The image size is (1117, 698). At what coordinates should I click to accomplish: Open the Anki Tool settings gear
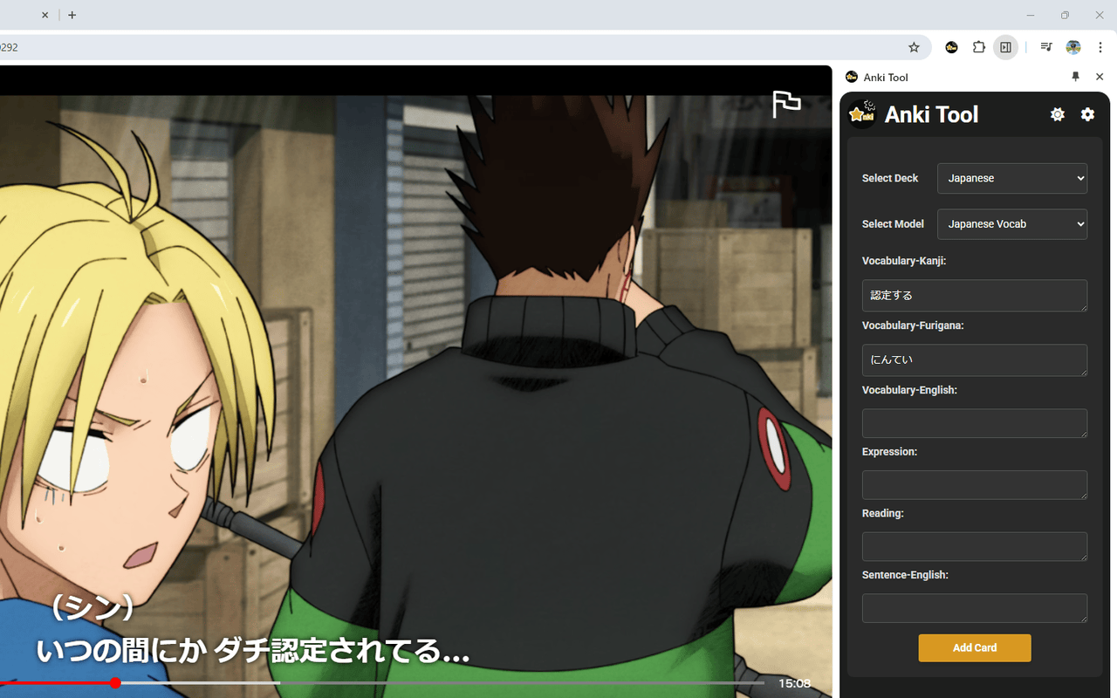(x=1087, y=114)
